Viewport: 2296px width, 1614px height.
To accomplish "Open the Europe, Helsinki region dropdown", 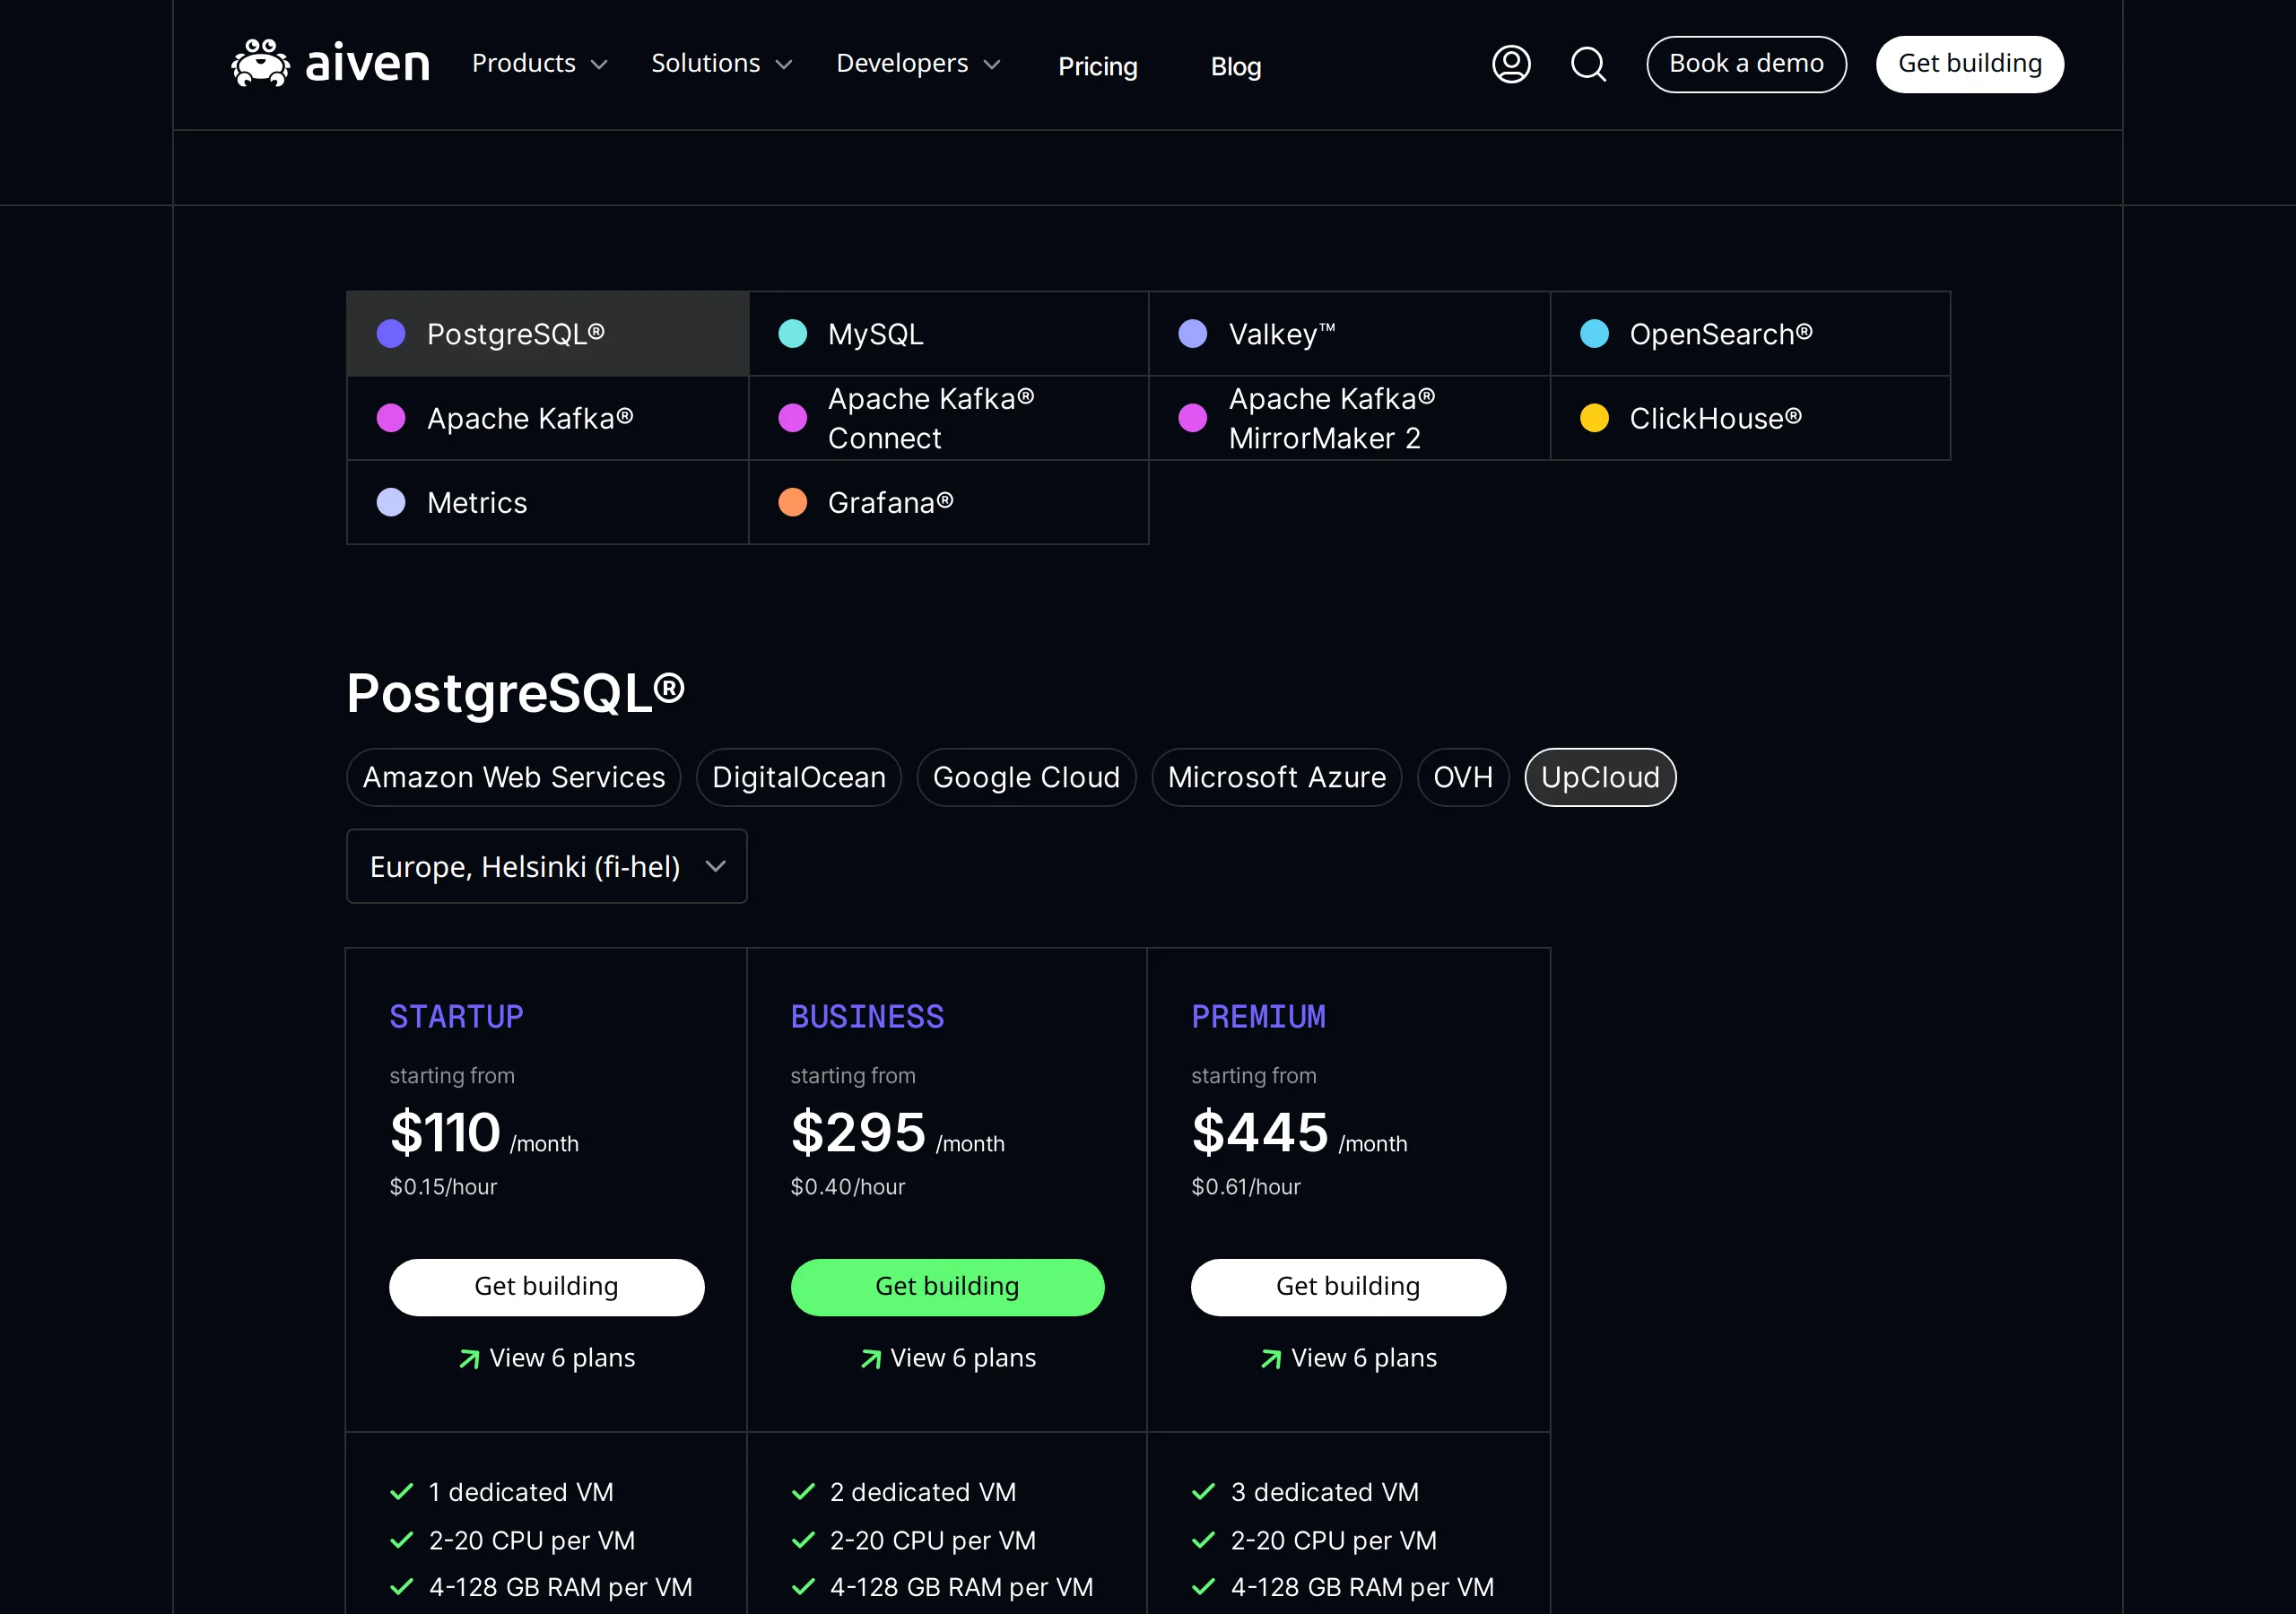I will click(547, 866).
